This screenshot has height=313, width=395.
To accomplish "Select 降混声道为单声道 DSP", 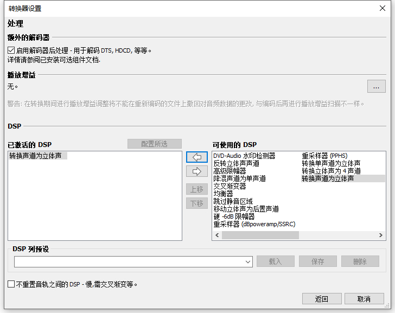I will [240, 178].
